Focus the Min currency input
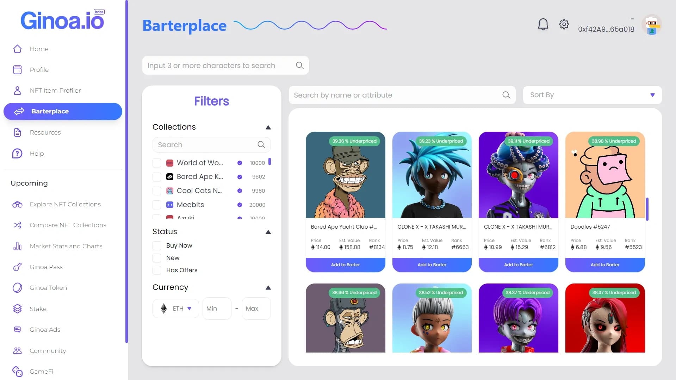This screenshot has width=676, height=380. pos(217,309)
